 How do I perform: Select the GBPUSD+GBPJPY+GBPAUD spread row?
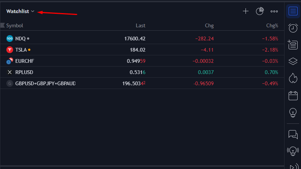142,83
